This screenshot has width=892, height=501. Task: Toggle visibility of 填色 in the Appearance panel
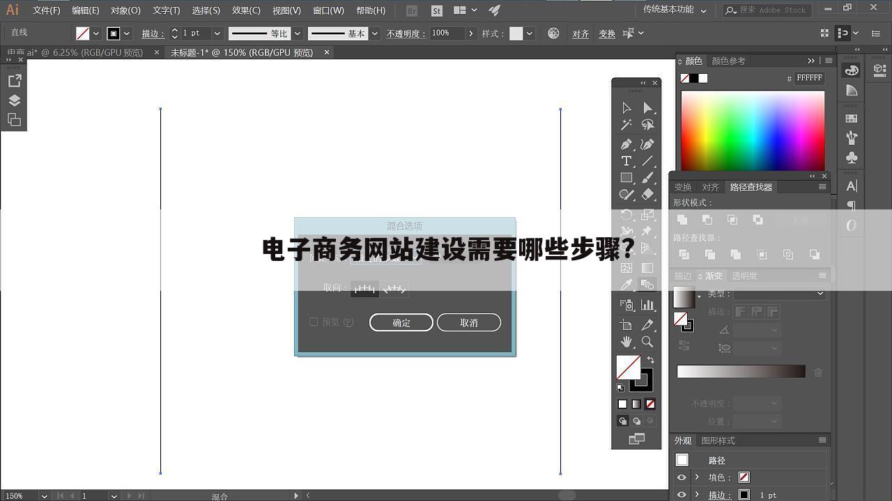tap(681, 477)
